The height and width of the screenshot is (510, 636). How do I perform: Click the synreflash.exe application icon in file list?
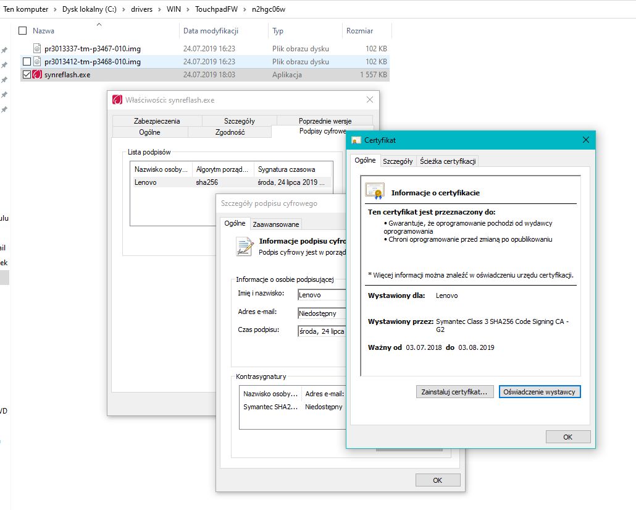click(x=37, y=75)
